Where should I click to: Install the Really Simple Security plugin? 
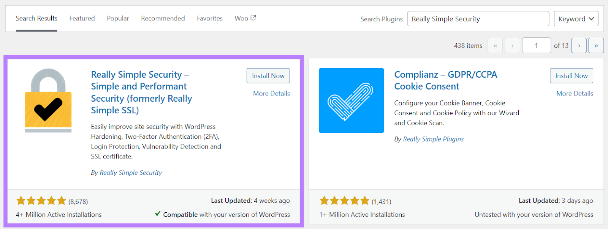(268, 76)
